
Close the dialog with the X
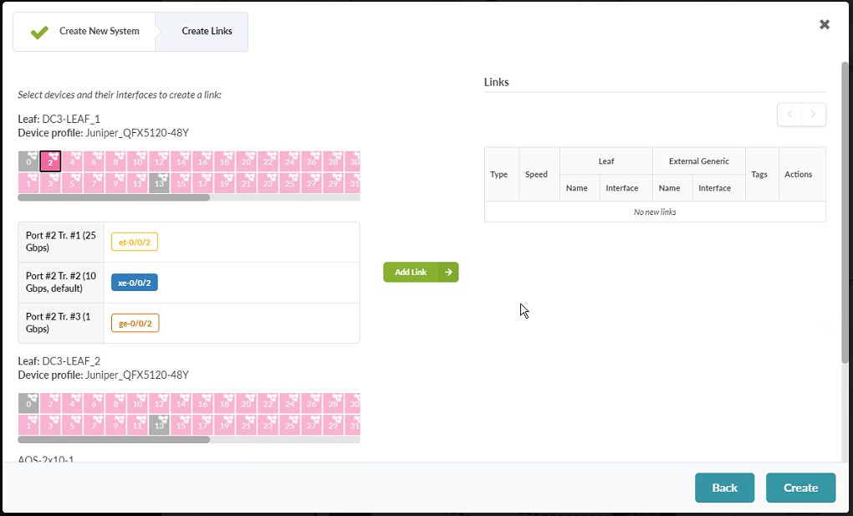tap(825, 24)
